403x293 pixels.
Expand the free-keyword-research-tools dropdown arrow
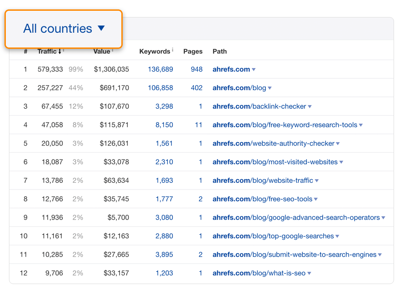tap(361, 125)
